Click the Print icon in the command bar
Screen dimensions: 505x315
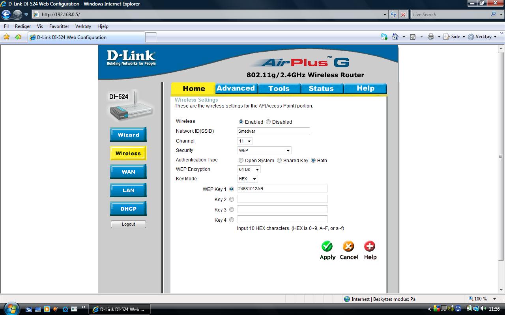pos(430,37)
